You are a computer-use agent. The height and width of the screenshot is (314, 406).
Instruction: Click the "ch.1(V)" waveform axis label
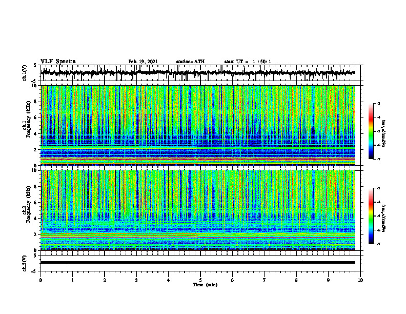(25, 73)
